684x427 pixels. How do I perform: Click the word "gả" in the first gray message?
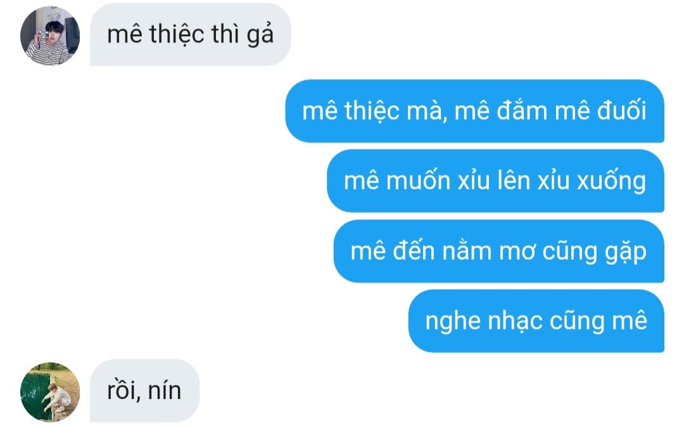coord(260,35)
